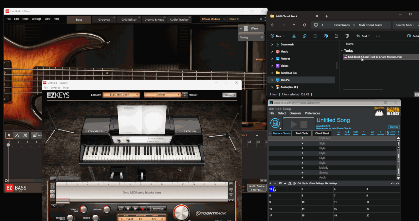Switch to the Grooves tab in EZbass
Screen dimensions: 419x221
(104, 20)
